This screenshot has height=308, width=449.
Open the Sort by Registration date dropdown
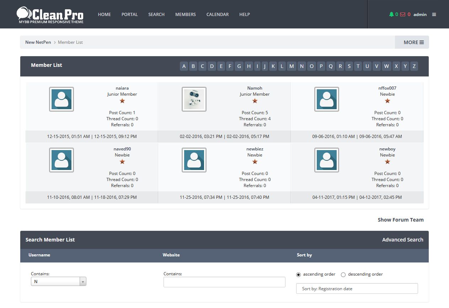357,289
